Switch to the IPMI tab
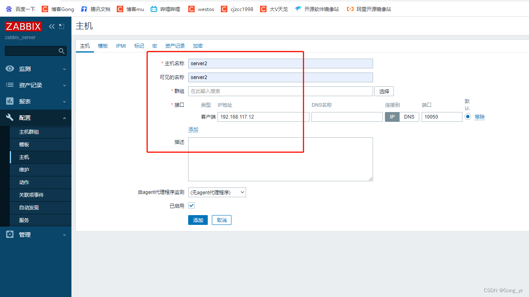The height and width of the screenshot is (297, 529). (121, 46)
